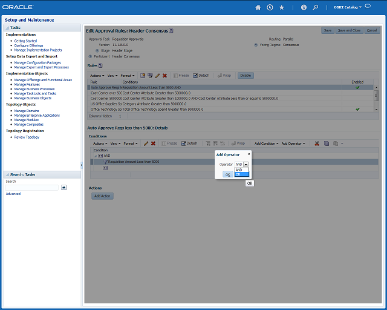
Task: Select the US Office Supplies rule row
Action: [230, 104]
